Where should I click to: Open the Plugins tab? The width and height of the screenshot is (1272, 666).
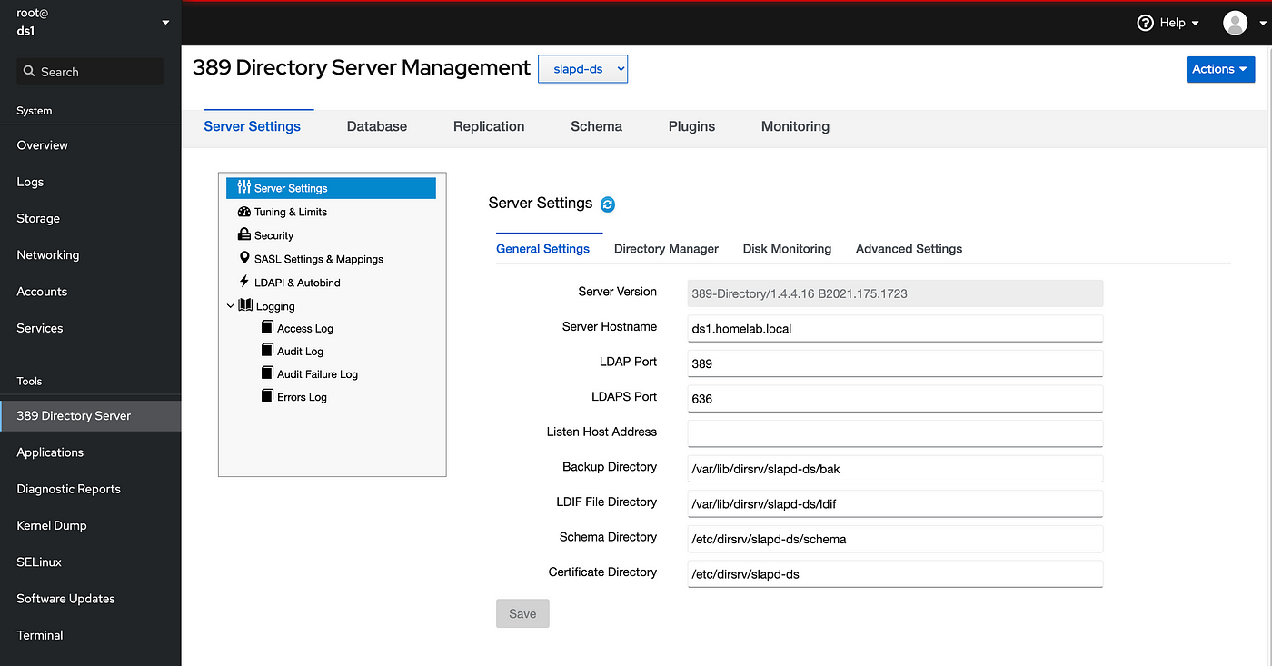[x=691, y=126]
